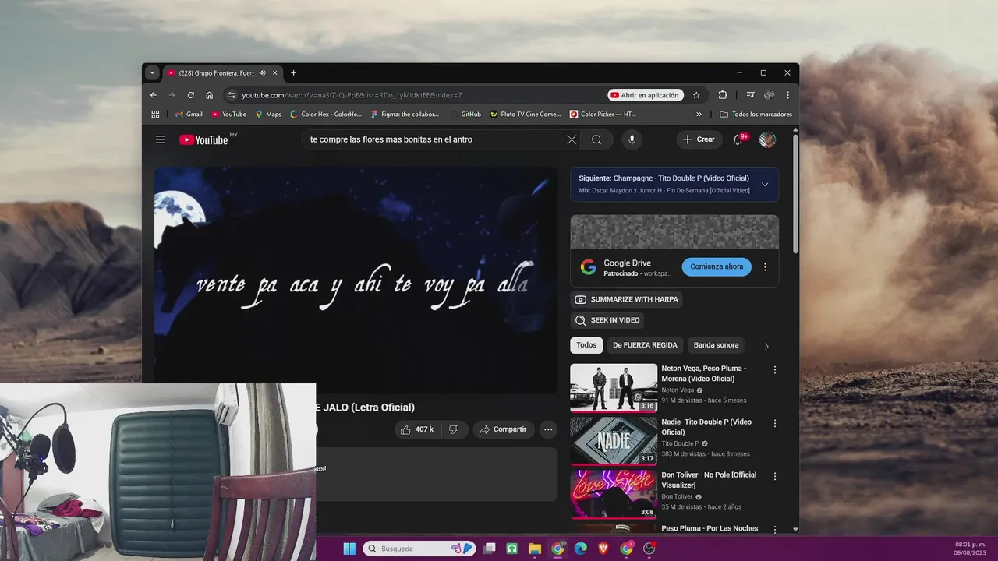Open Task View on taskbar
This screenshot has width=998, height=561.
pyautogui.click(x=490, y=549)
